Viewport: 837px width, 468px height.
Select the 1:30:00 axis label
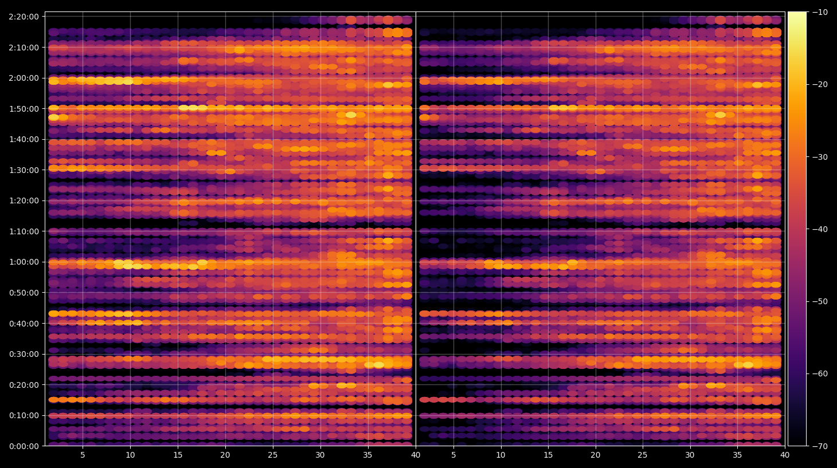click(24, 170)
